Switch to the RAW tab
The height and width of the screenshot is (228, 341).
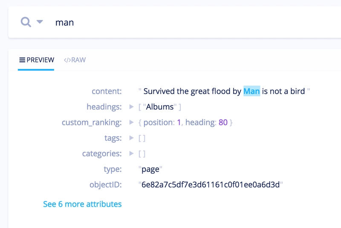(75, 60)
